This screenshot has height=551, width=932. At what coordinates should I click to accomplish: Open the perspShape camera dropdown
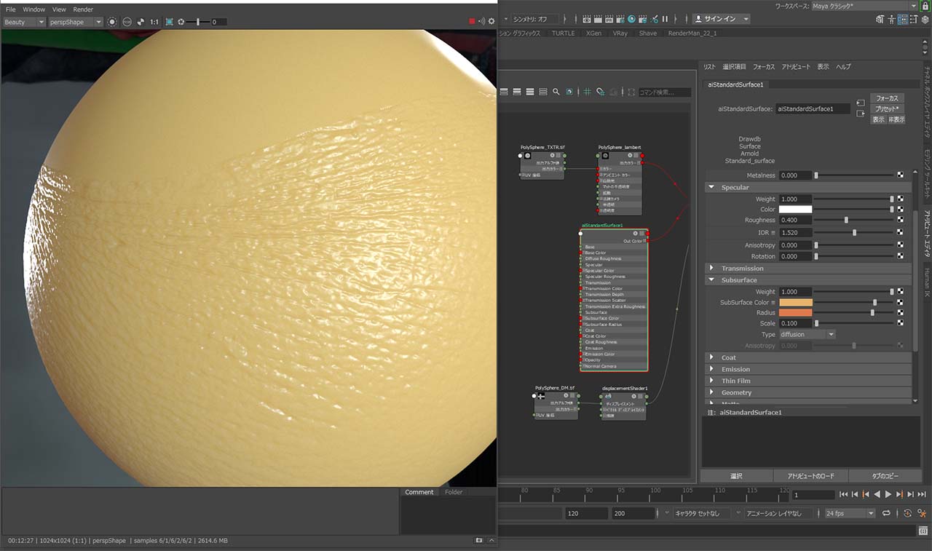pyautogui.click(x=76, y=22)
